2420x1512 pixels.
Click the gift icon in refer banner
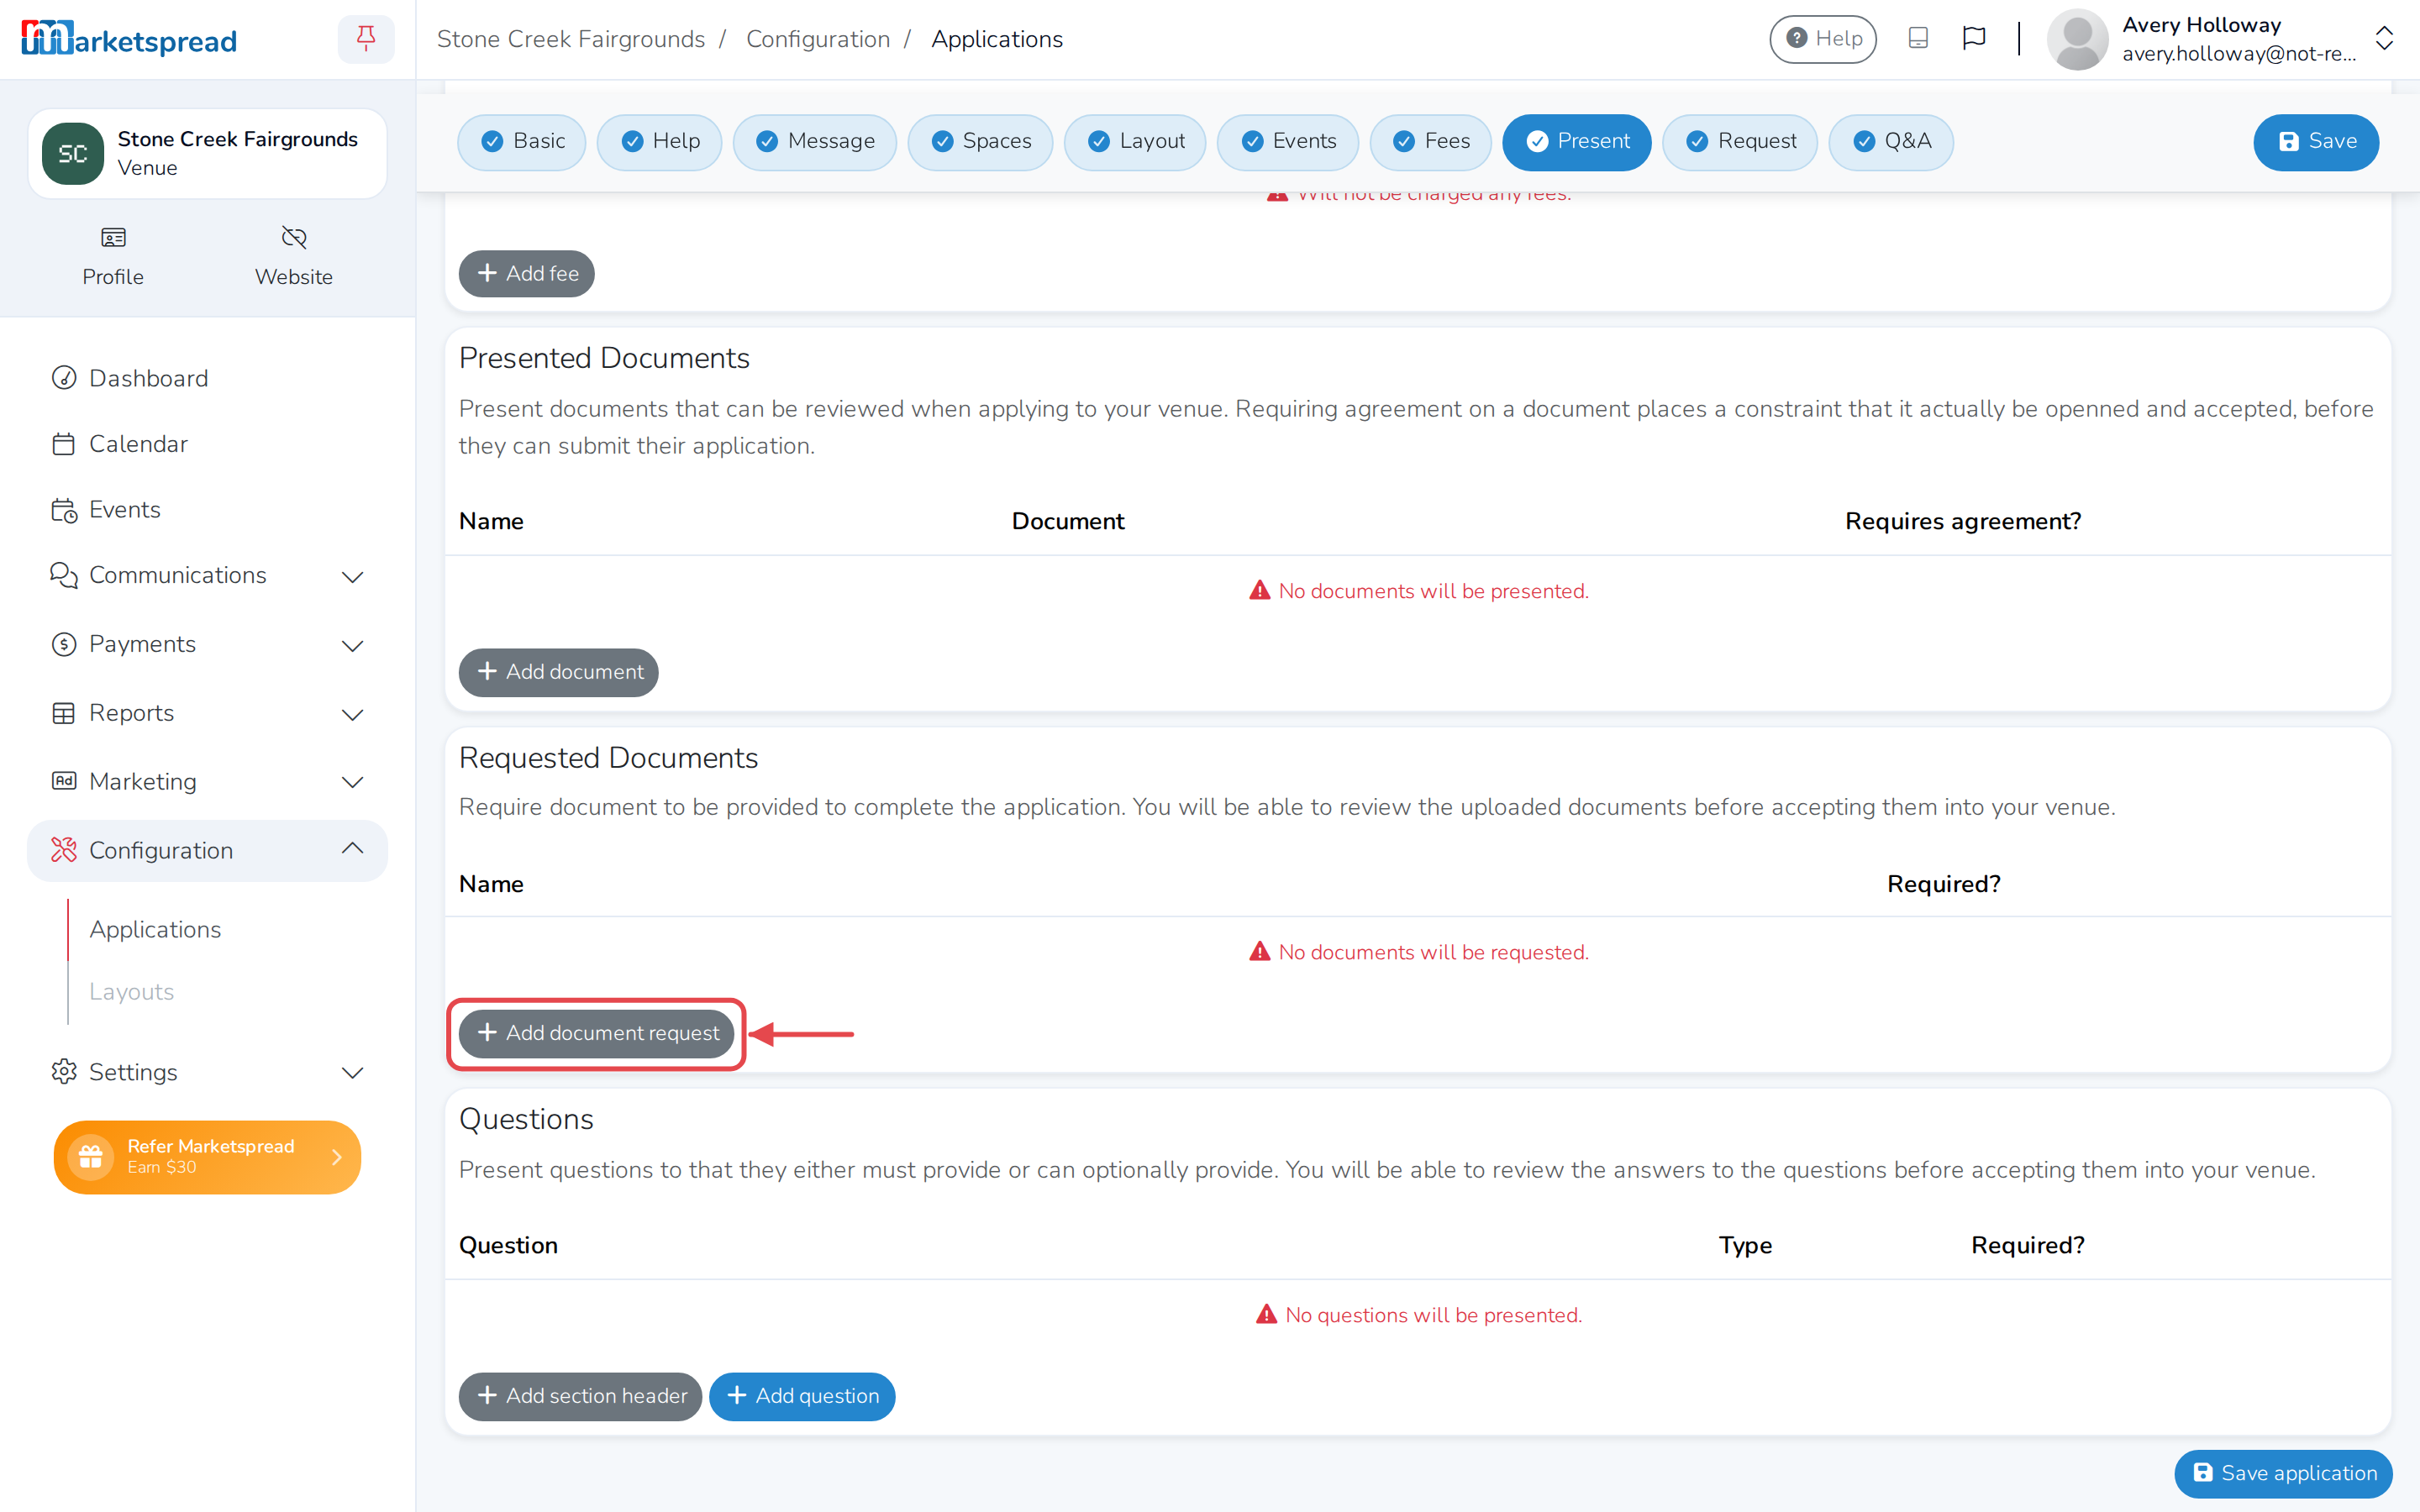[90, 1157]
